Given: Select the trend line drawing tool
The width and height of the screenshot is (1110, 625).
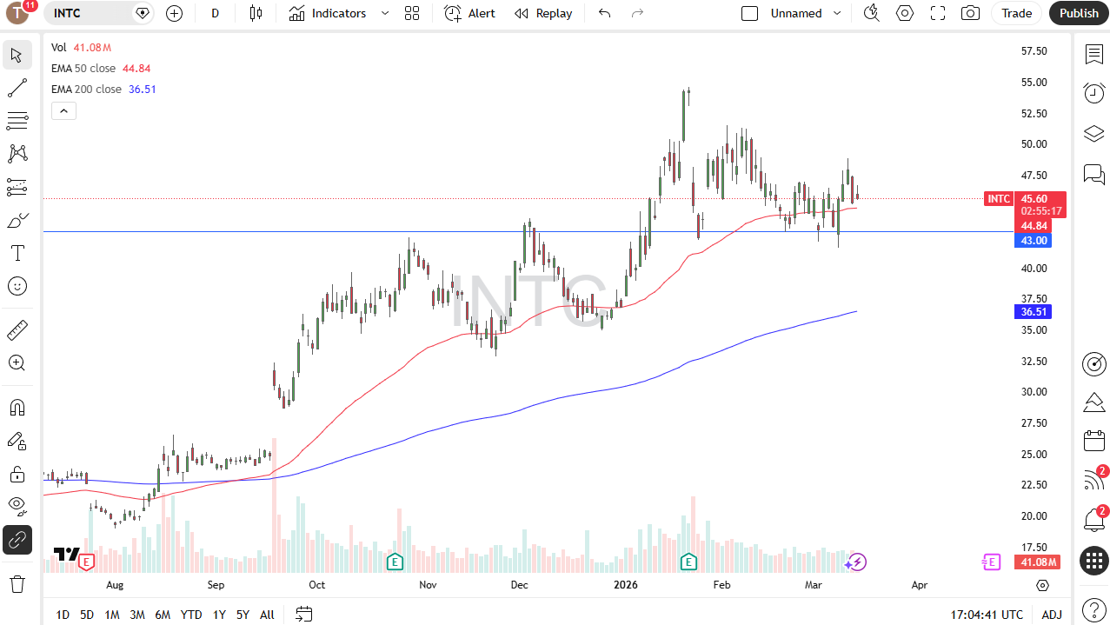Looking at the screenshot, I should (17, 88).
